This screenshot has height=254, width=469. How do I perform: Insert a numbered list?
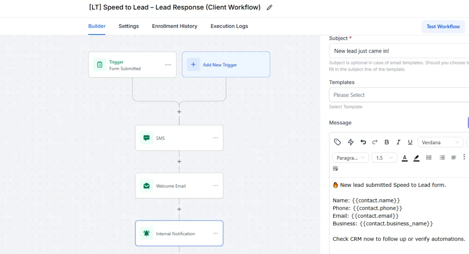click(442, 157)
